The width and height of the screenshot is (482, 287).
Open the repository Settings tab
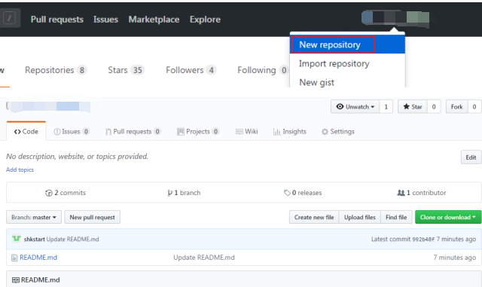point(338,132)
